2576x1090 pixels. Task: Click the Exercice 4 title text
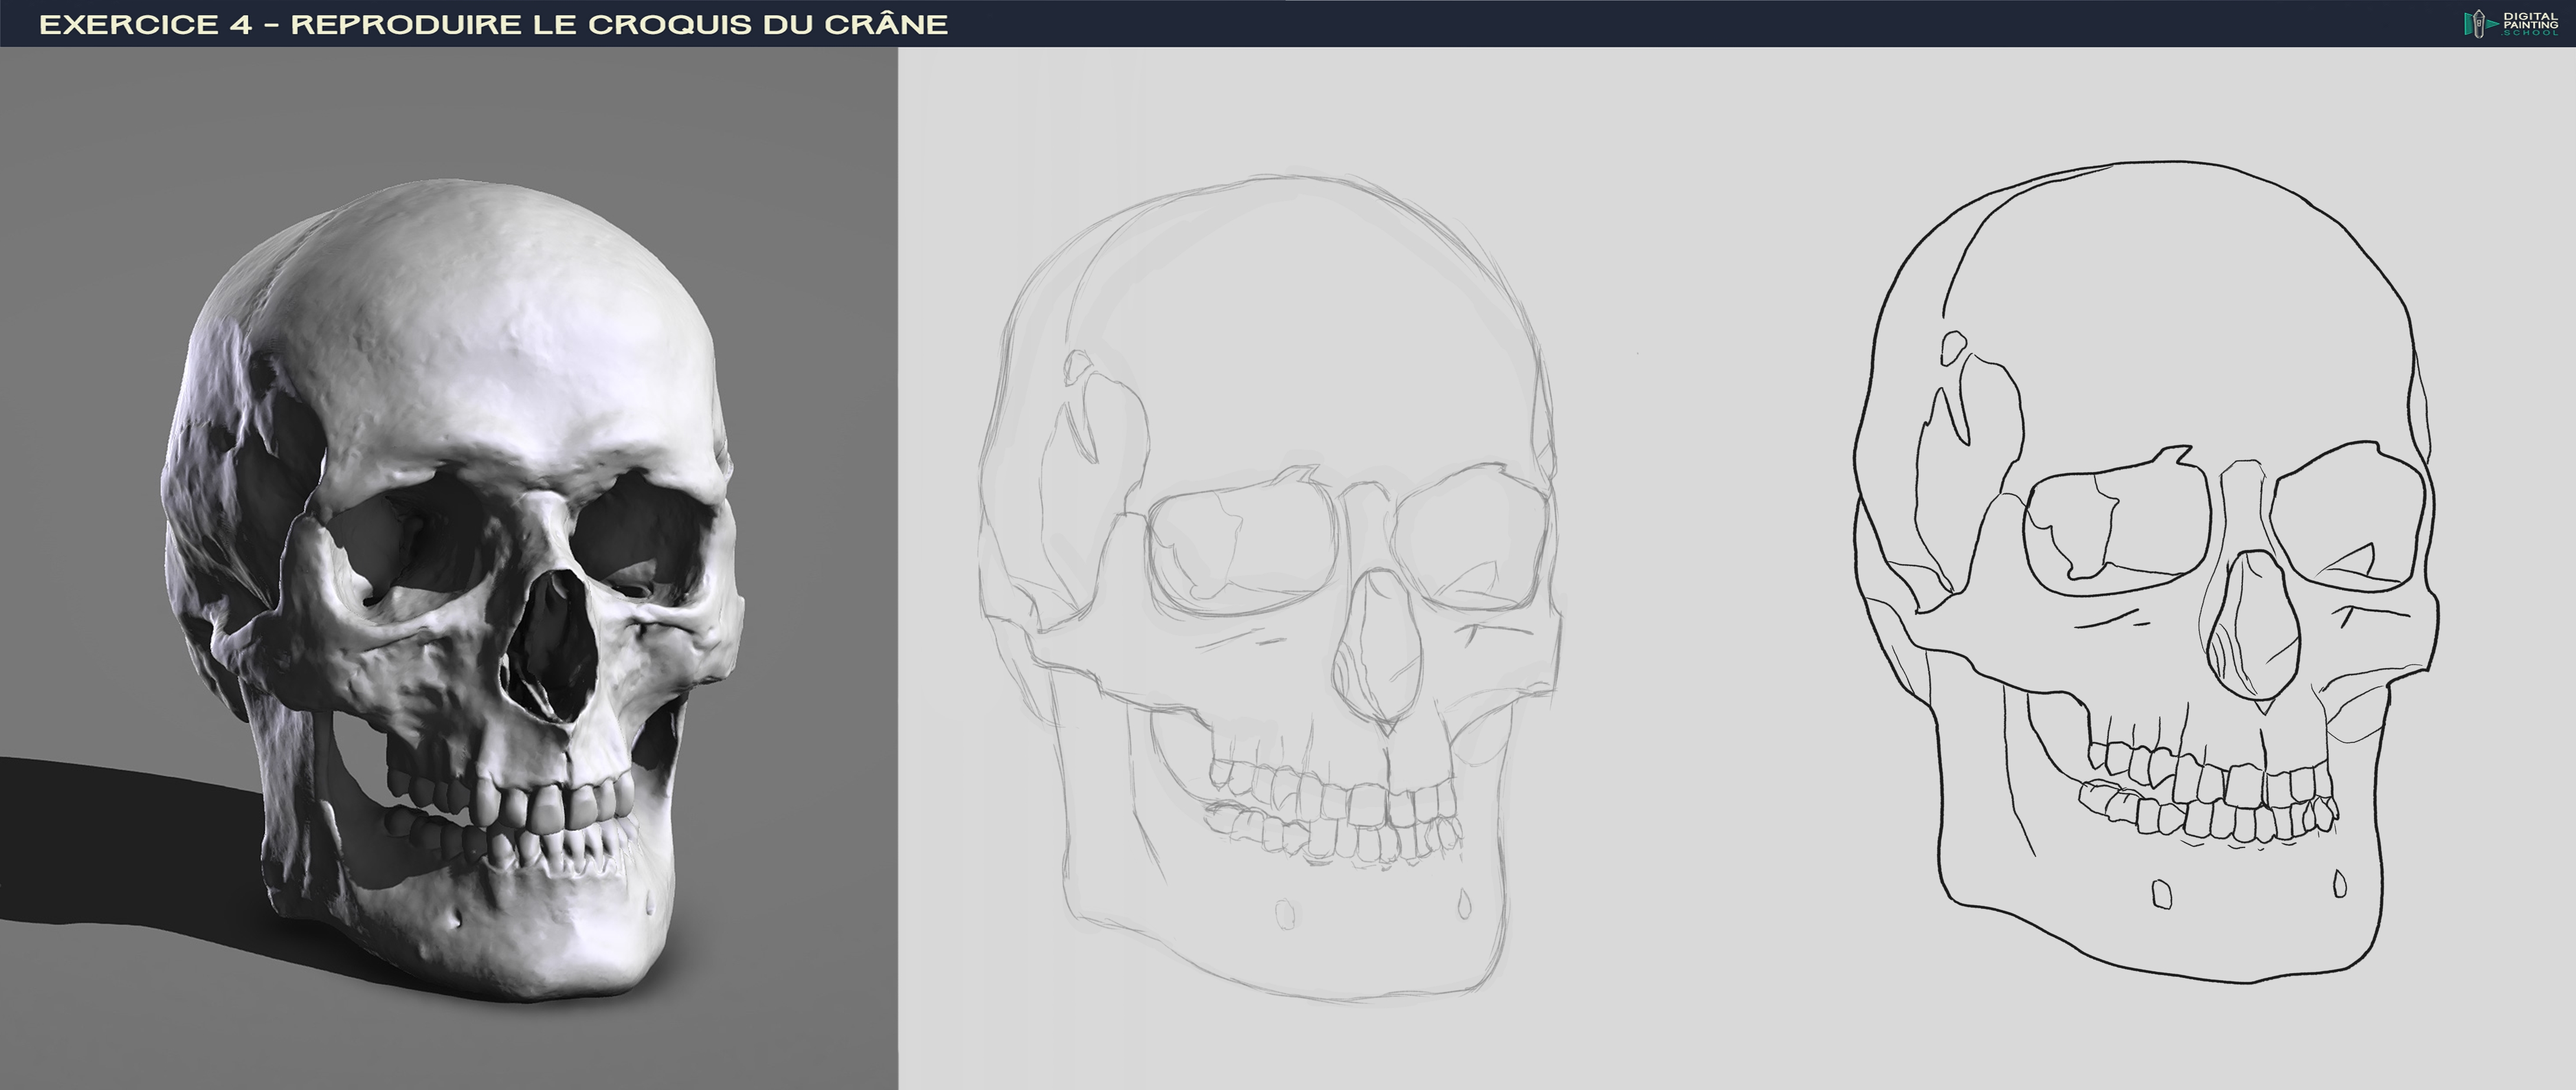(x=492, y=24)
